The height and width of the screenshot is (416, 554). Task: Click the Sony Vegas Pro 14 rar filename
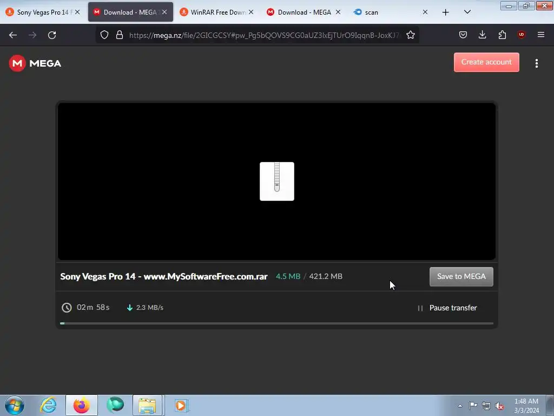(164, 276)
